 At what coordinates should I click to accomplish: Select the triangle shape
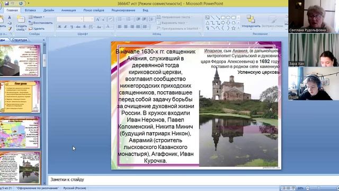207,23
